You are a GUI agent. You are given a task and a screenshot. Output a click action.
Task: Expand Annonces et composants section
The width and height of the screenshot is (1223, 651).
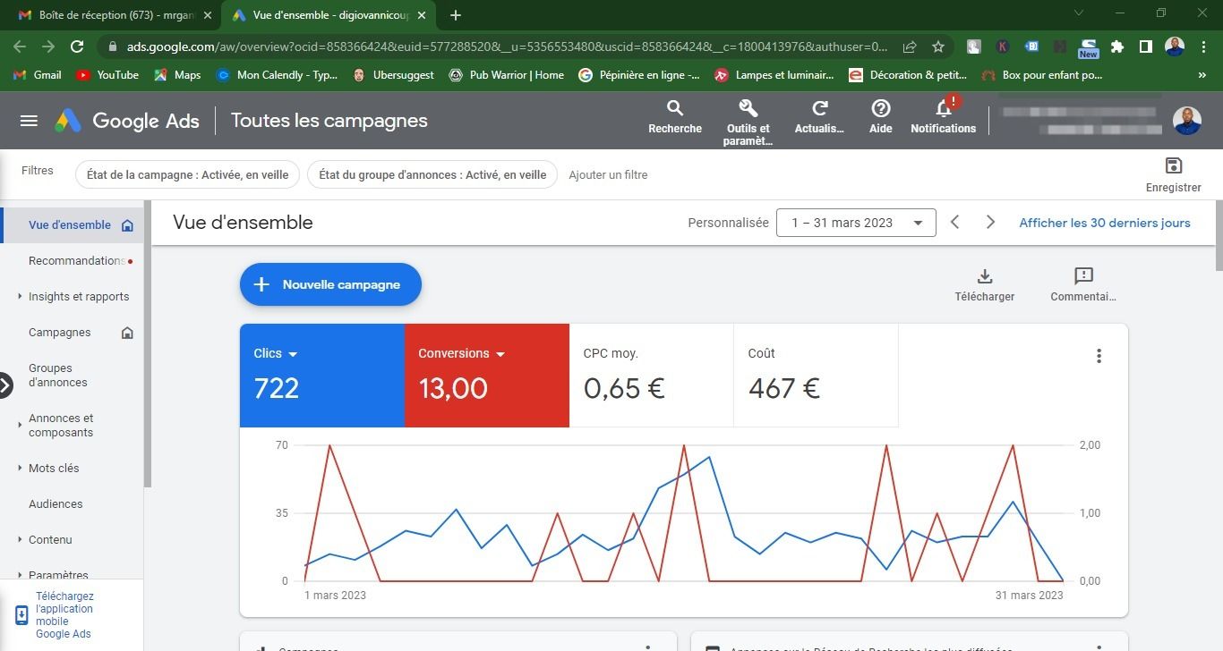20,425
